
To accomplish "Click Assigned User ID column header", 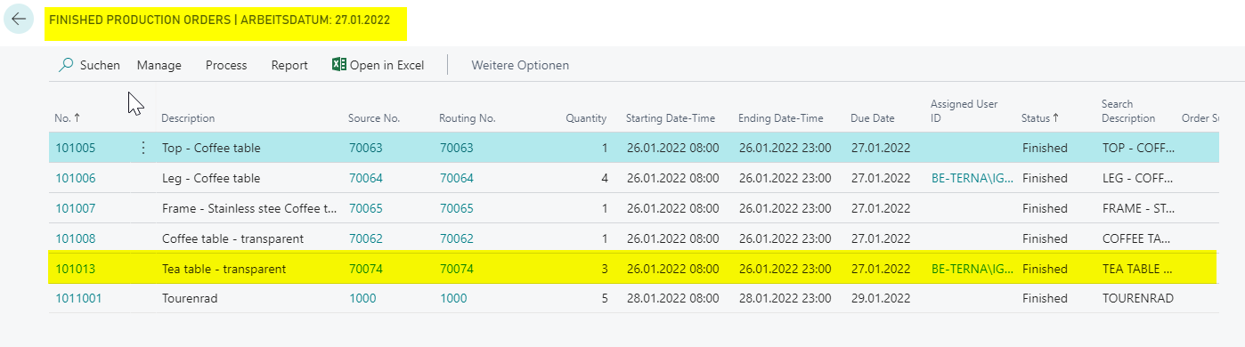I will [964, 111].
